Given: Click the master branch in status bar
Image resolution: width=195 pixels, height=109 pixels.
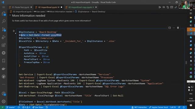Looking at the screenshot, I should [11, 107].
